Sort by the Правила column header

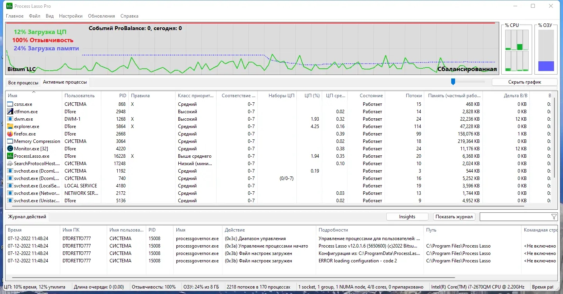pos(152,96)
